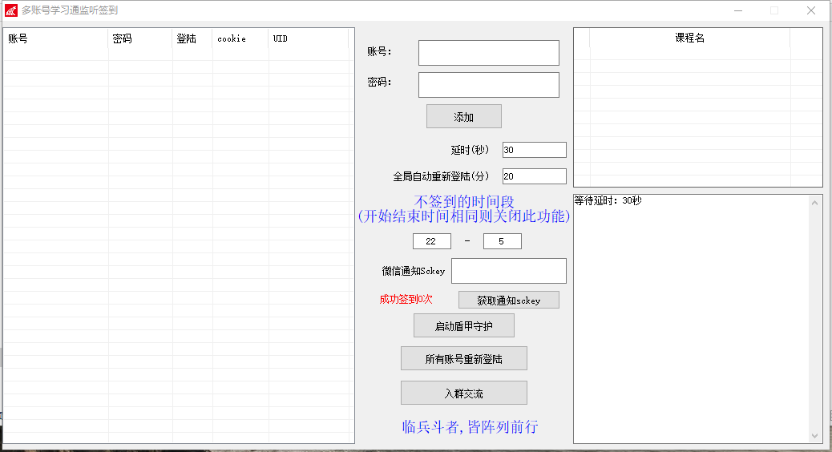Click the 等待延时: 30秒 log text
Image resolution: width=832 pixels, height=452 pixels.
tap(608, 200)
